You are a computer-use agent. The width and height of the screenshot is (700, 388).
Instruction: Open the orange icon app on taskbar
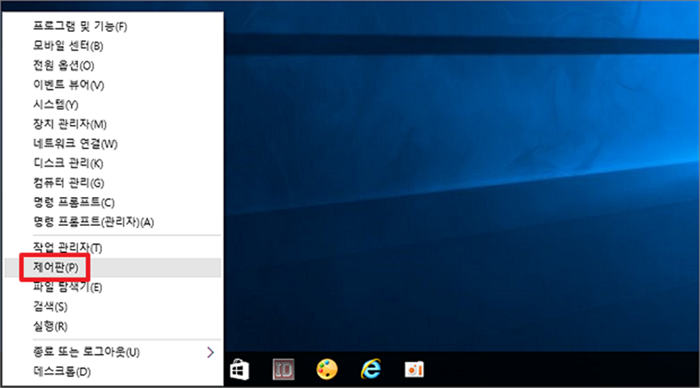[414, 369]
